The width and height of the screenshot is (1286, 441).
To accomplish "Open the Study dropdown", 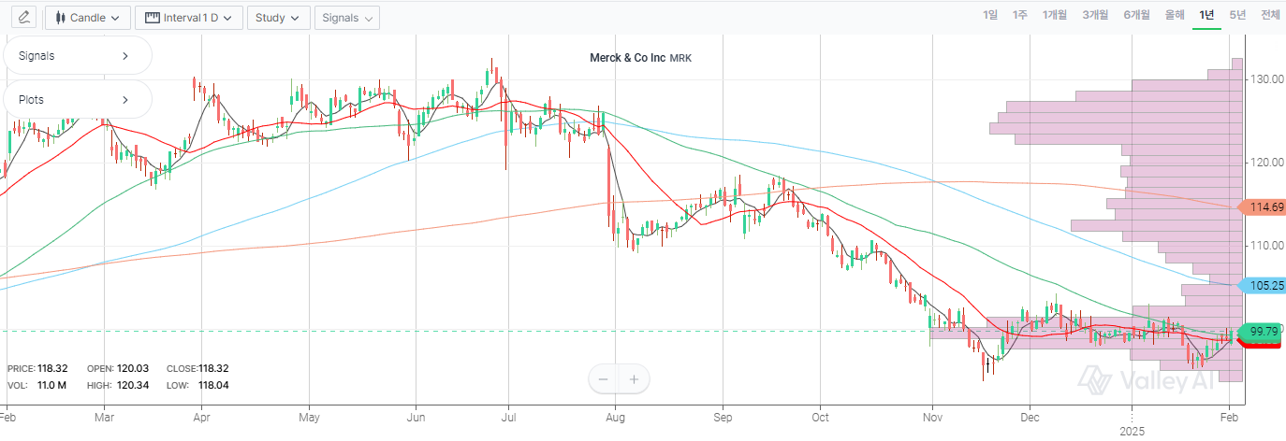I will (279, 18).
